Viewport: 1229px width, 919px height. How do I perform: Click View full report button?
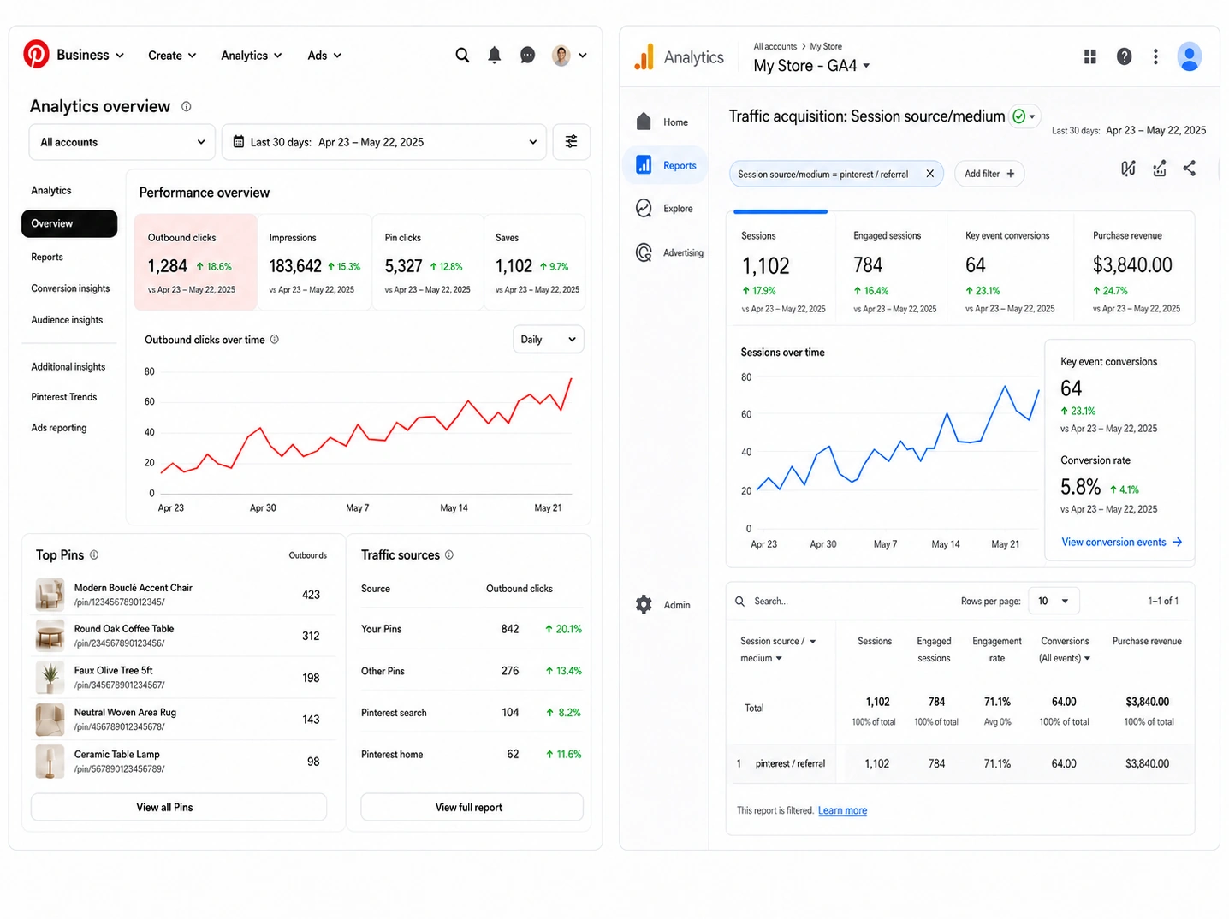(x=472, y=807)
